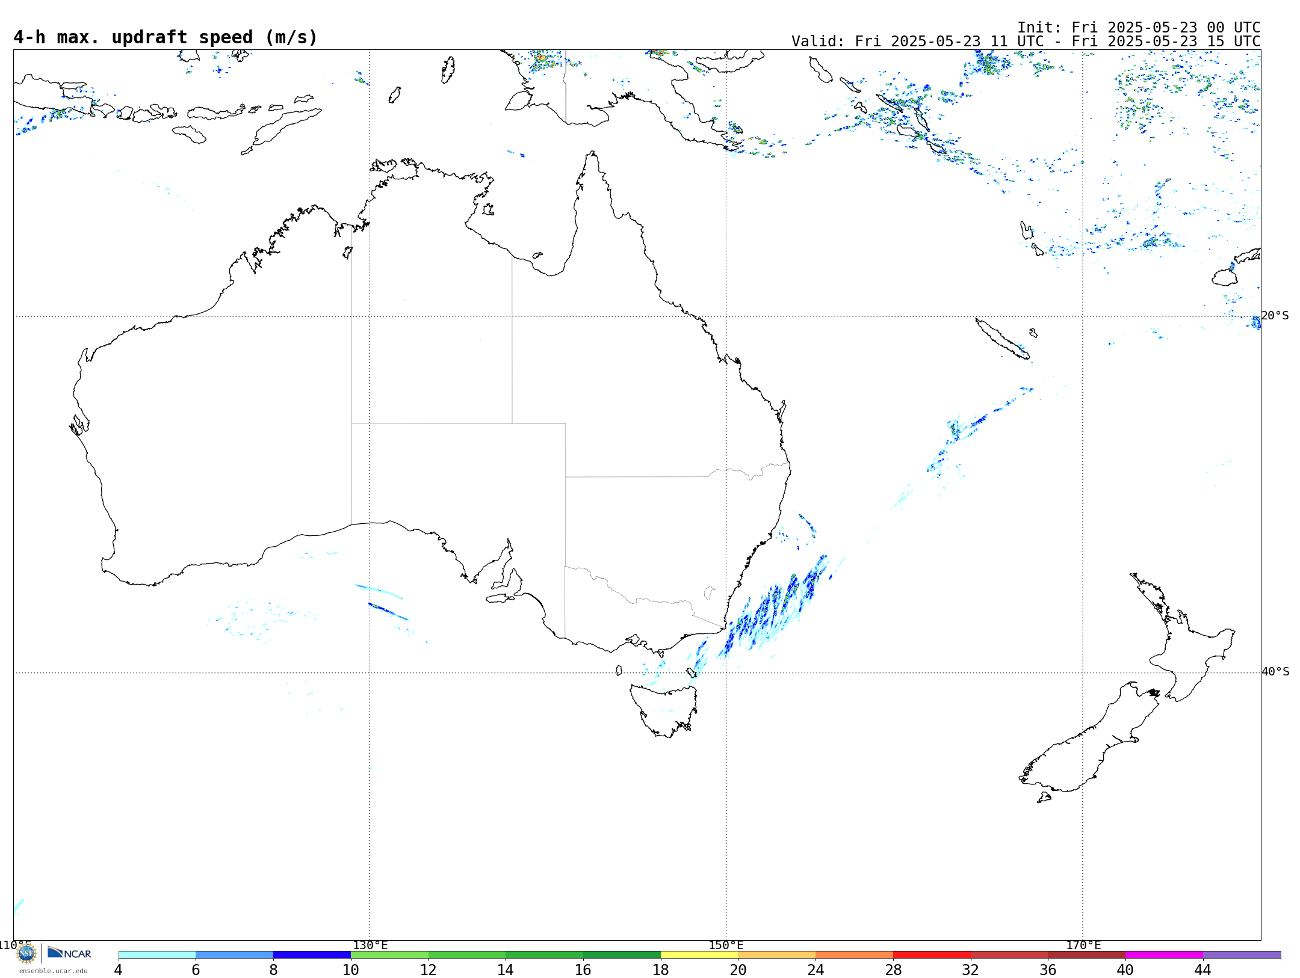1300x978 pixels.
Task: Pick the purple above-44 colorbar swatch
Action: (1242, 955)
